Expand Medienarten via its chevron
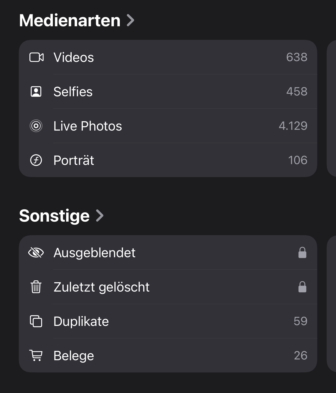This screenshot has width=336, height=393. [x=130, y=20]
